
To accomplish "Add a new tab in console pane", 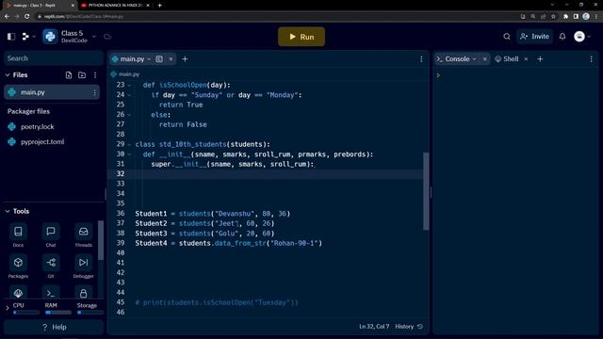I will pos(540,59).
